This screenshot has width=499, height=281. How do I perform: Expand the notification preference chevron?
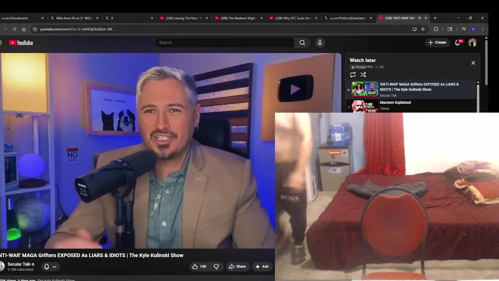[55, 267]
